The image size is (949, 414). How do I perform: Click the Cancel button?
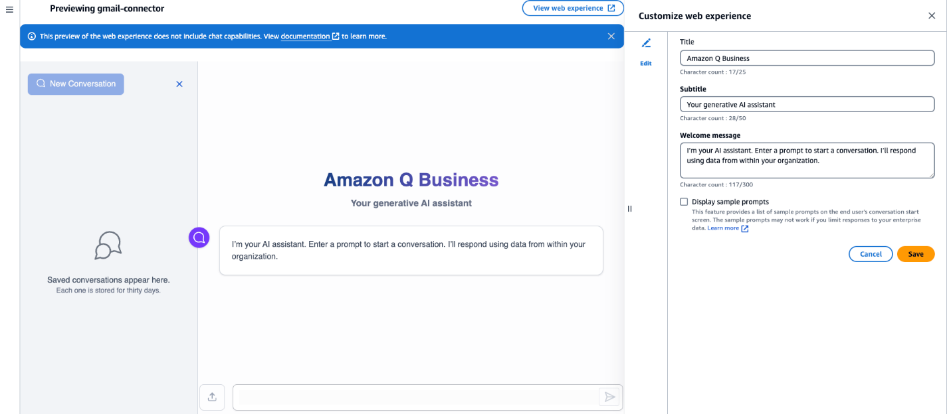[x=871, y=254]
